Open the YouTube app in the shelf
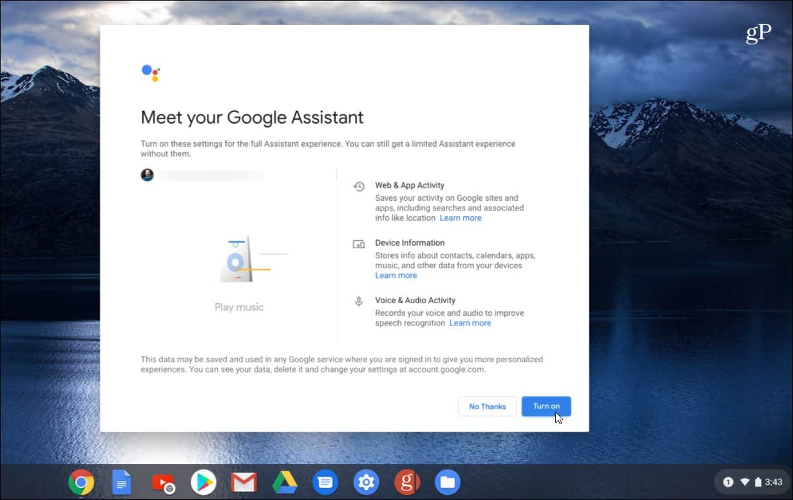 (x=162, y=482)
